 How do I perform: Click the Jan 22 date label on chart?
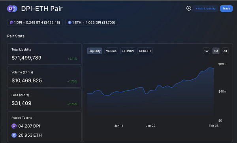[x=150, y=126]
